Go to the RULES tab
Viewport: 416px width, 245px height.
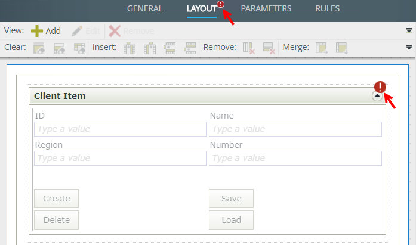click(328, 8)
